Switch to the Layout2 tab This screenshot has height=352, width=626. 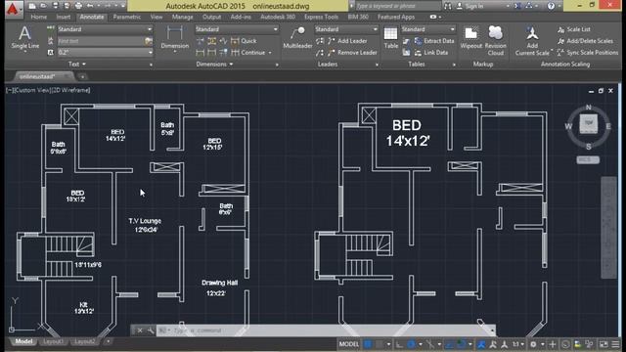tap(85, 341)
